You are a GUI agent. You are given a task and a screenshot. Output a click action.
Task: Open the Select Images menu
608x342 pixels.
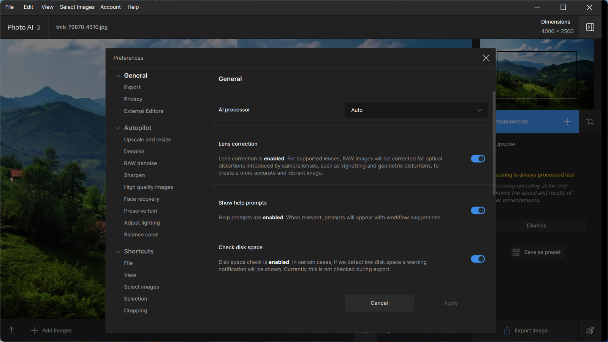tap(77, 7)
